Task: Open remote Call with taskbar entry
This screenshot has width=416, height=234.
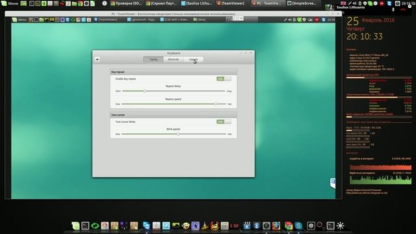Action: point(175,19)
